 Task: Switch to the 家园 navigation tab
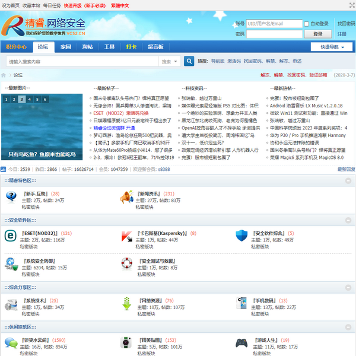(x=65, y=46)
